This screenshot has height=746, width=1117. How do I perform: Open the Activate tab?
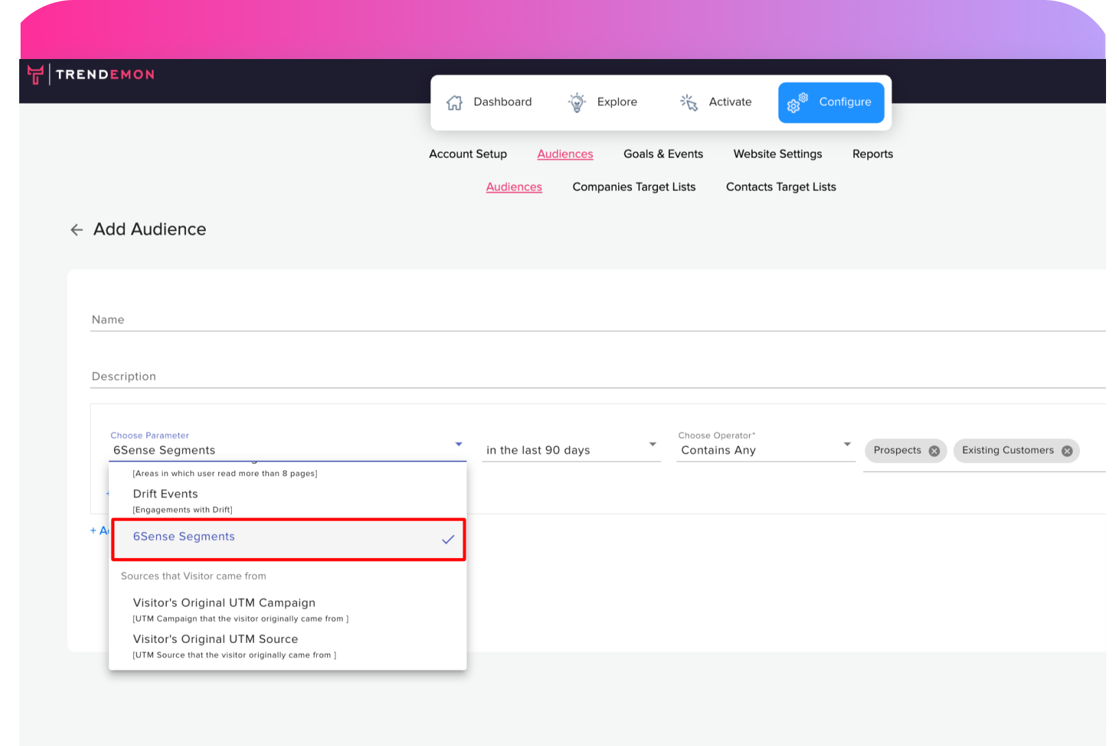[716, 102]
